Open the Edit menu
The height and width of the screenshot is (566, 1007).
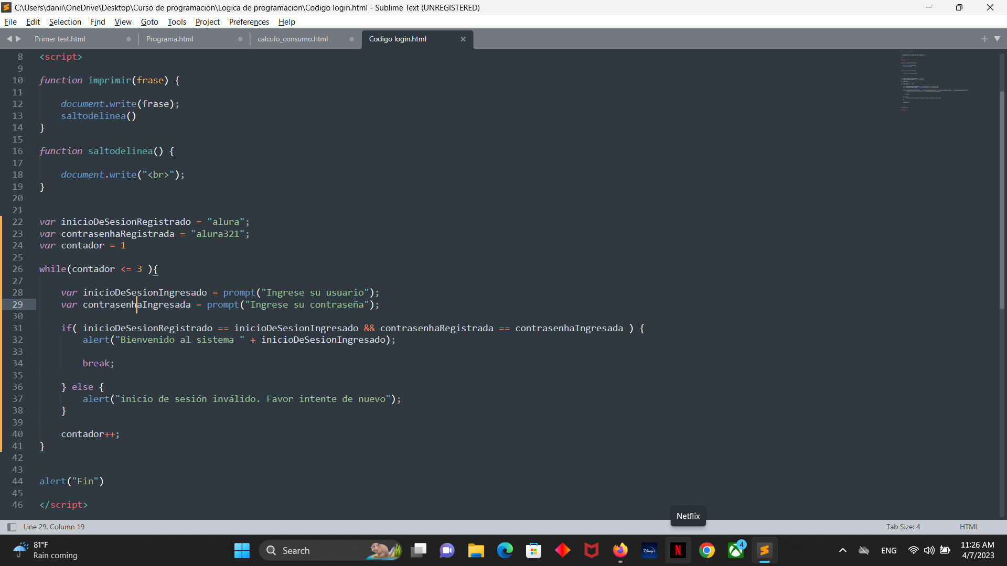point(33,22)
